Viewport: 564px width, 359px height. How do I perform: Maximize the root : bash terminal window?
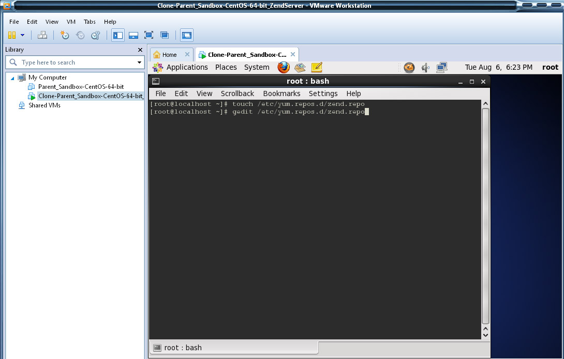pyautogui.click(x=472, y=82)
